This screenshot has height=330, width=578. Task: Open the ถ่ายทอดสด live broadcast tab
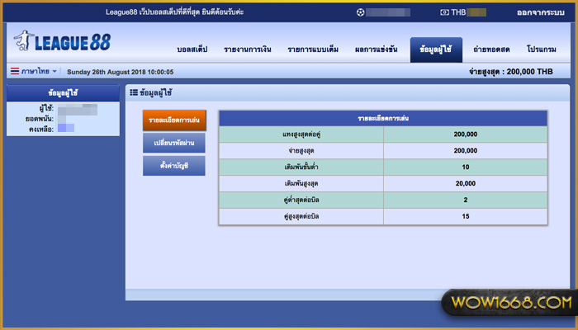491,50
